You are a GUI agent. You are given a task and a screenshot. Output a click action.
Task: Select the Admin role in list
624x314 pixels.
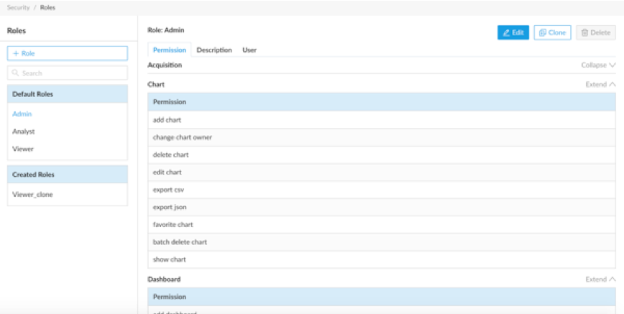(22, 114)
